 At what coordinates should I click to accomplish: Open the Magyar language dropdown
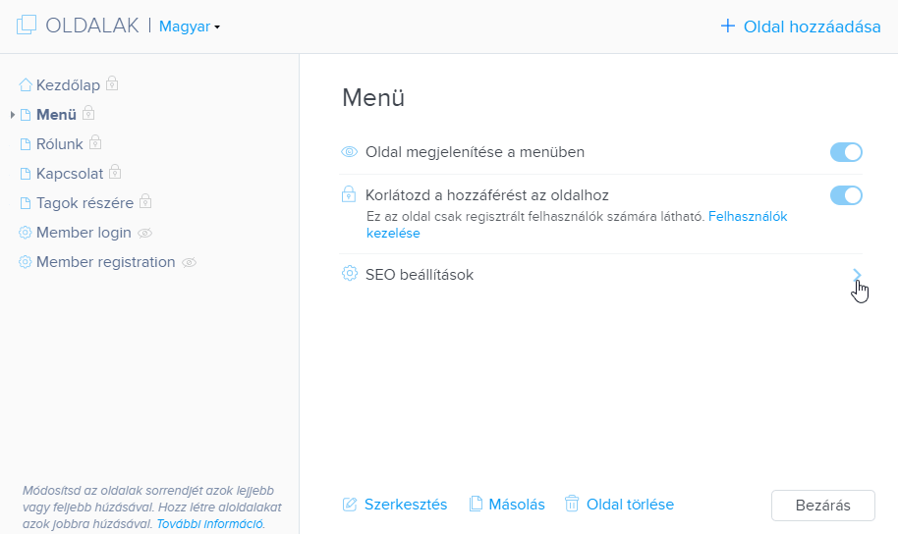click(x=190, y=27)
